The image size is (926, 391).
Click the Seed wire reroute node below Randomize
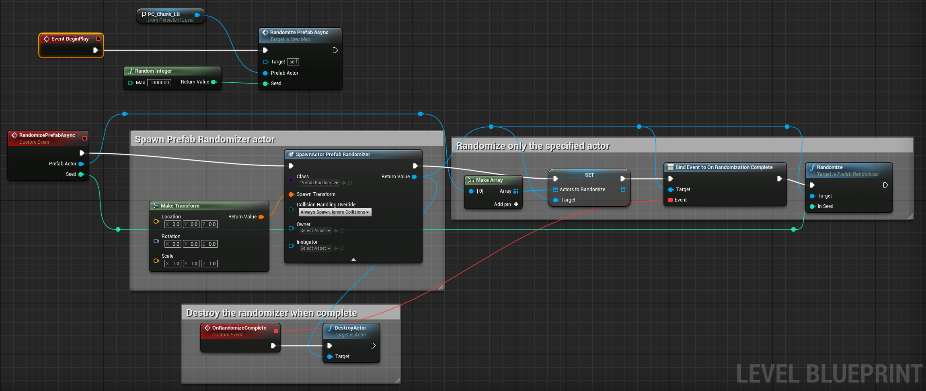coord(793,230)
